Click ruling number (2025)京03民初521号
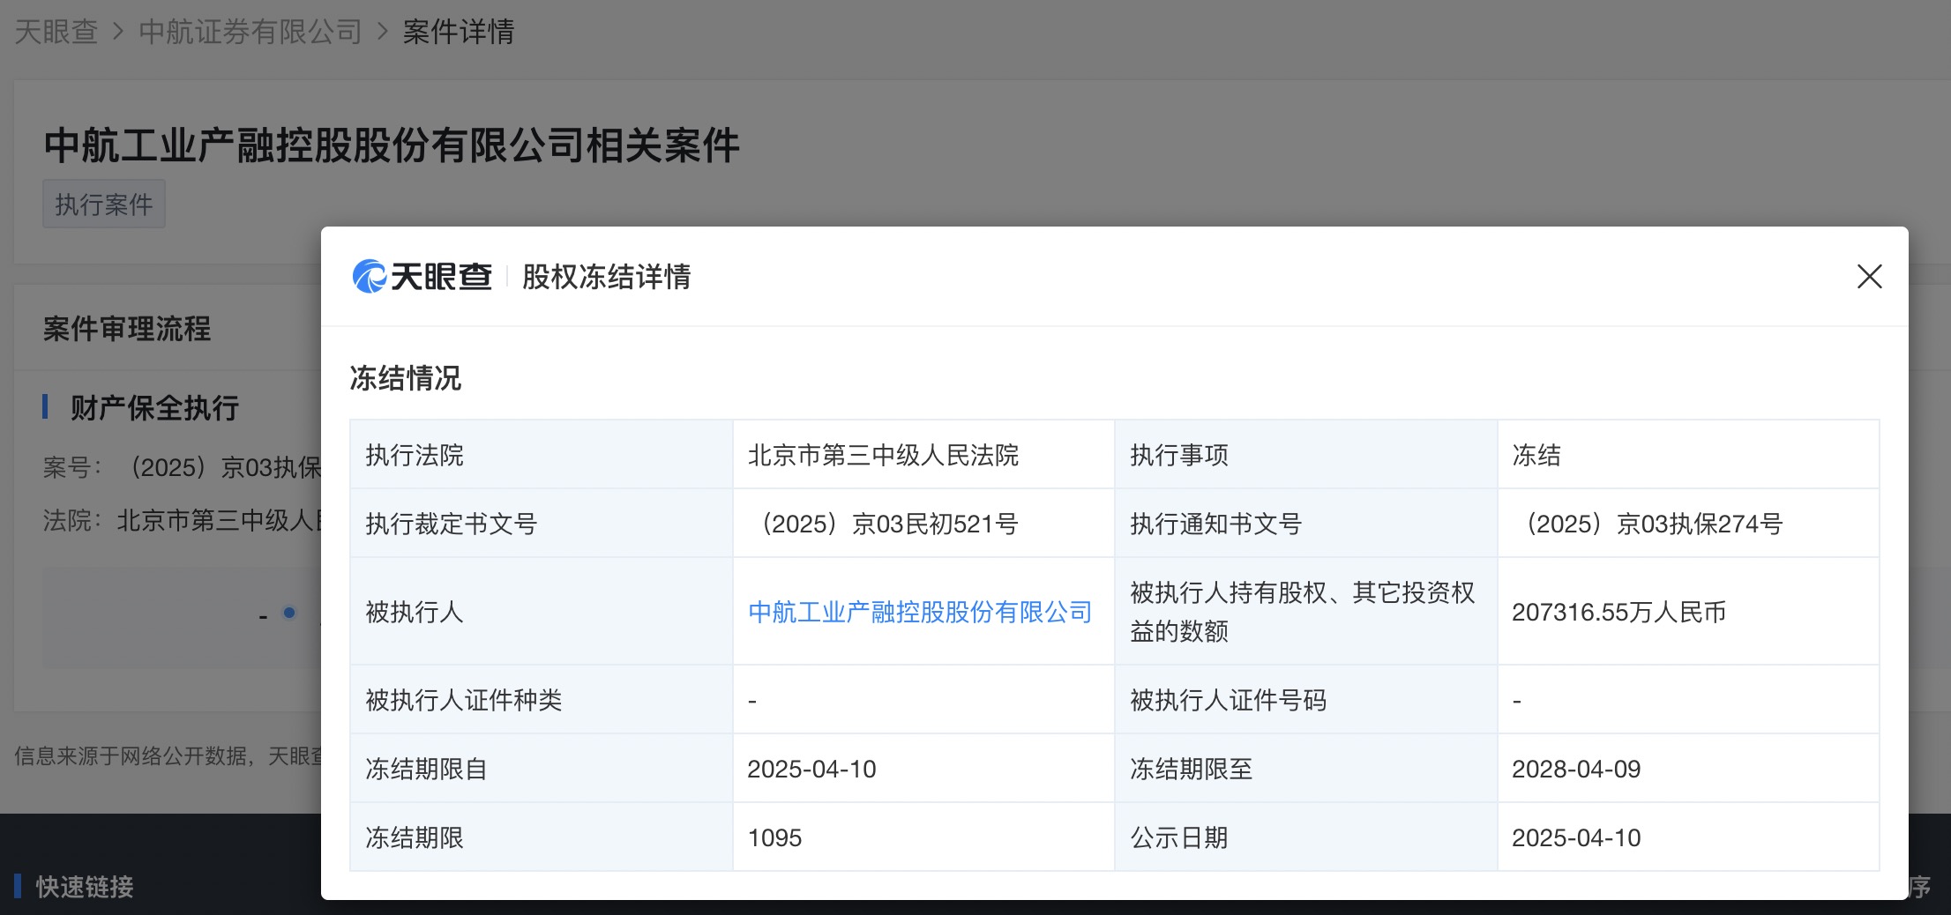This screenshot has width=1951, height=915. coord(883,524)
